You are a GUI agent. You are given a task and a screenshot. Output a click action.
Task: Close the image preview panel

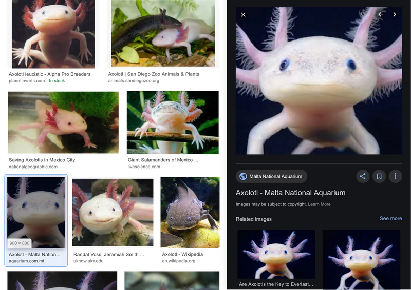pyautogui.click(x=243, y=15)
